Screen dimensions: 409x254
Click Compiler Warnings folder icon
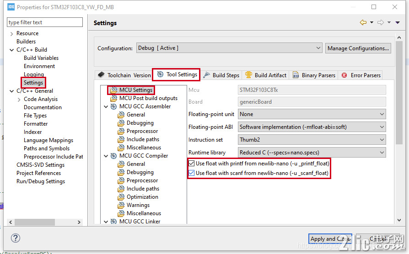coord(121,205)
